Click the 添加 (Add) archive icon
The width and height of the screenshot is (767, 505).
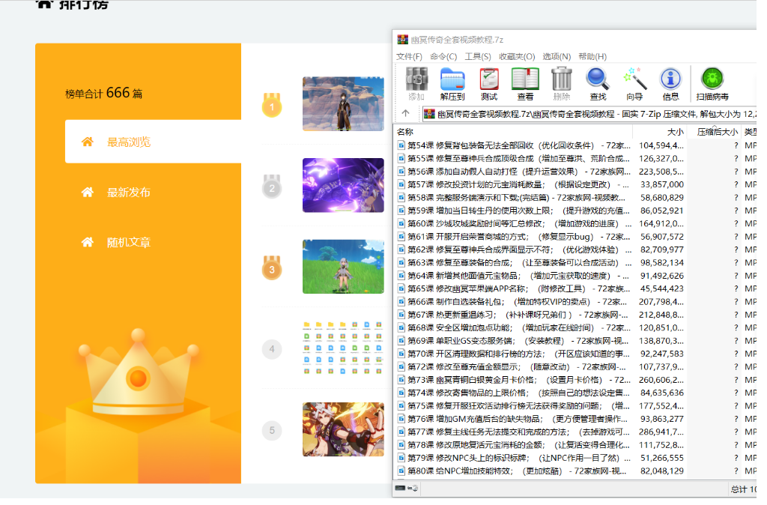(416, 82)
